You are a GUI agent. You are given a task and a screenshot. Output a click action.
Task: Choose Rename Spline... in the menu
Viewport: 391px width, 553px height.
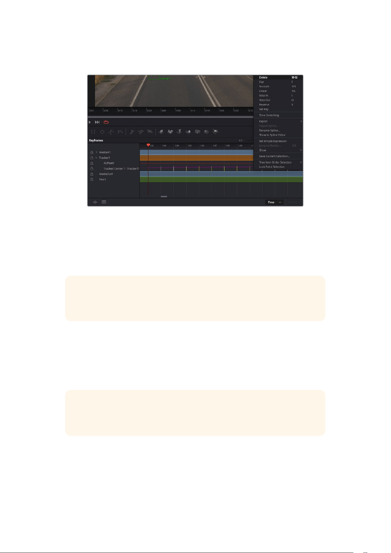click(278, 131)
